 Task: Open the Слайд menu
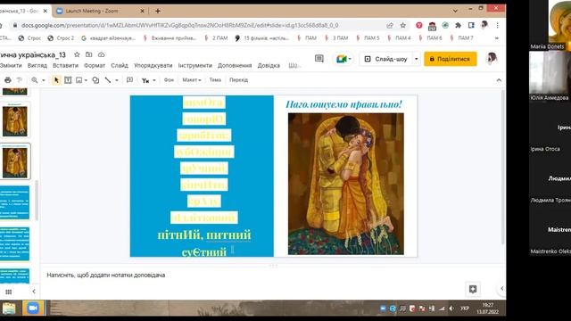(120, 65)
